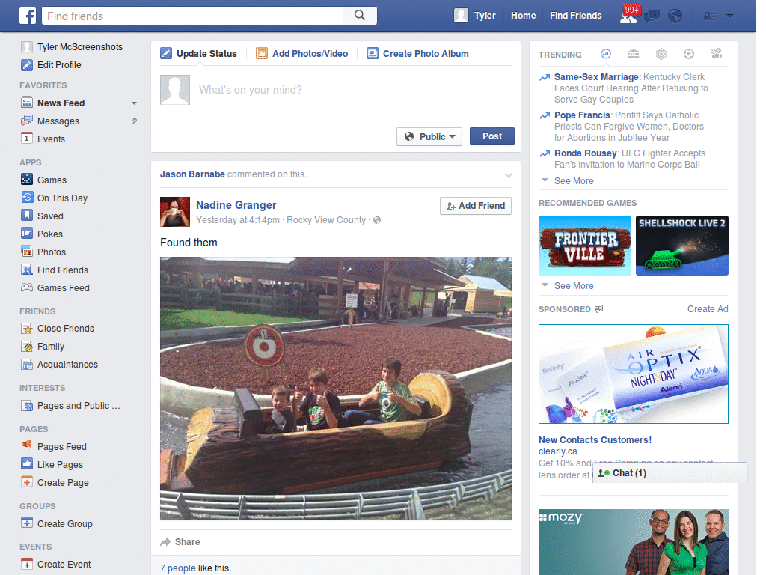
Task: Expand See More under Recommended Games
Action: 574,285
